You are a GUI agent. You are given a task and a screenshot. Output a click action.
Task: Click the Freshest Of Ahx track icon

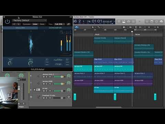38,97
